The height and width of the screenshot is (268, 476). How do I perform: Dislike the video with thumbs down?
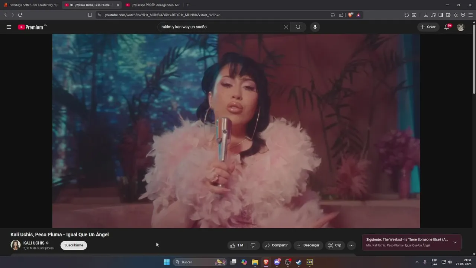pyautogui.click(x=253, y=245)
